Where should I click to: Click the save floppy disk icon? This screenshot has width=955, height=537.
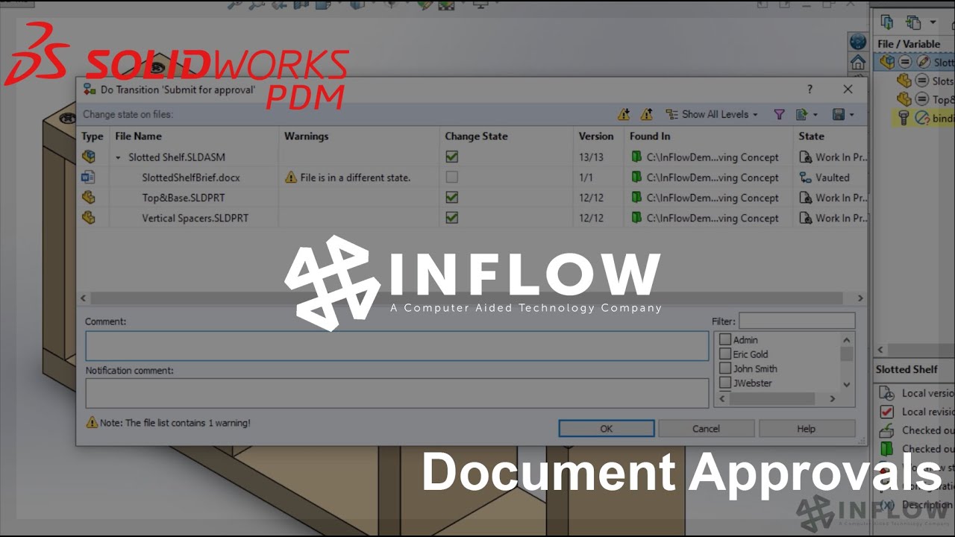(x=839, y=114)
